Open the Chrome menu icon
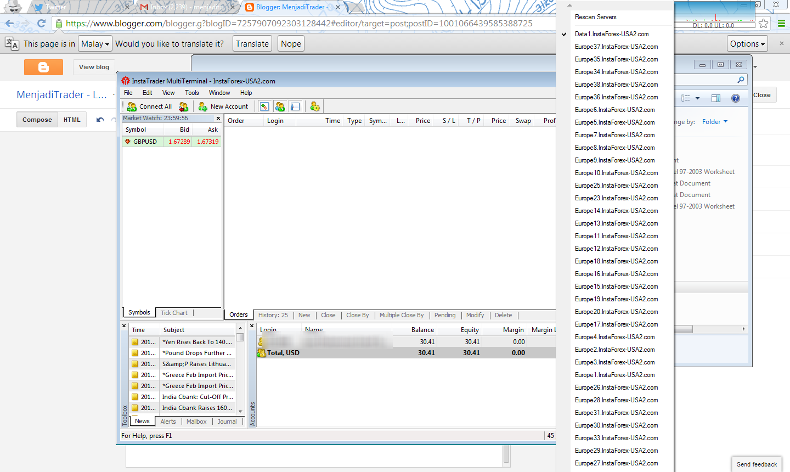The width and height of the screenshot is (790, 472). coord(781,24)
